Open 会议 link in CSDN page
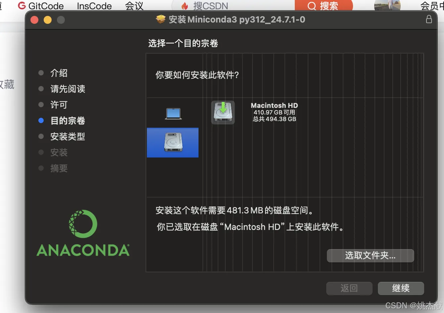Screen dimensions: 444x313 [134, 6]
